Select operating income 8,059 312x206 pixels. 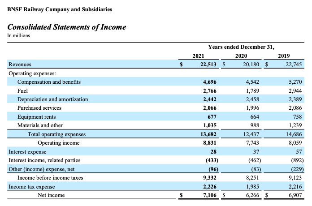pos(295,143)
